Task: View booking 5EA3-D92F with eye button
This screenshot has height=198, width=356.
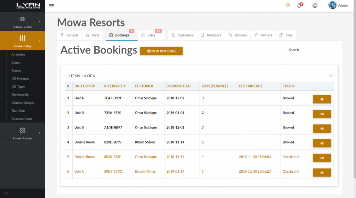Action: (x=322, y=99)
